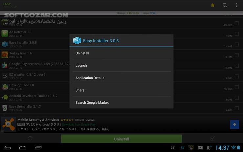This screenshot has width=243, height=152.
Task: Check the Develop Tool 1.0 checkbox
Action: [236, 87]
